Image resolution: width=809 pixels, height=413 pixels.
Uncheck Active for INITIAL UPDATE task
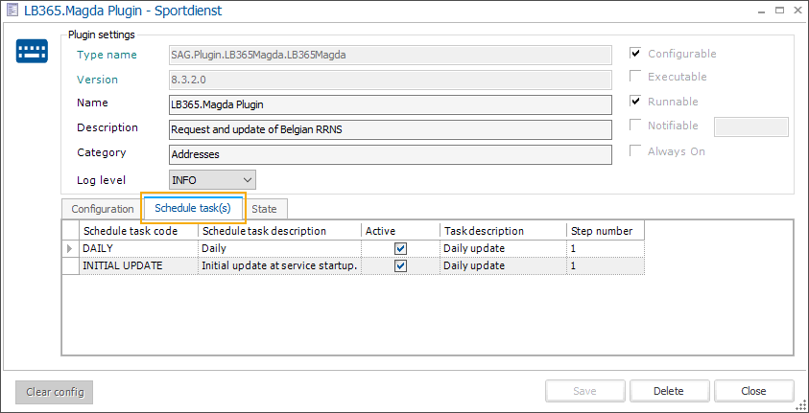pos(401,265)
